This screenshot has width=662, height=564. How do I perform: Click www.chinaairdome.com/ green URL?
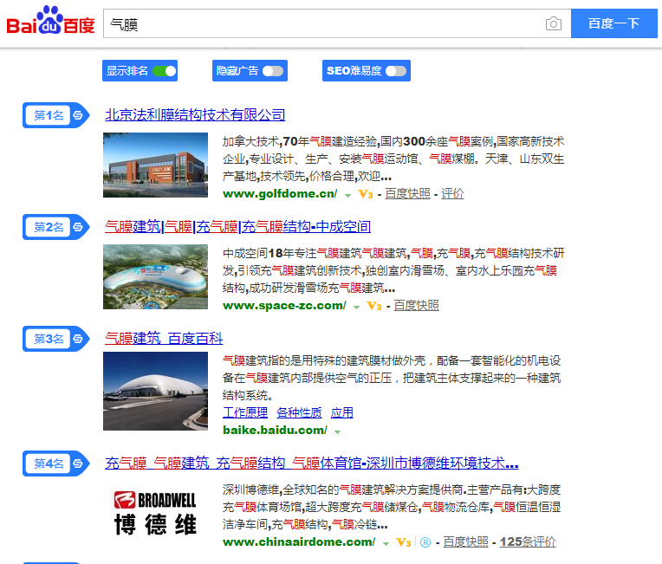tap(299, 541)
